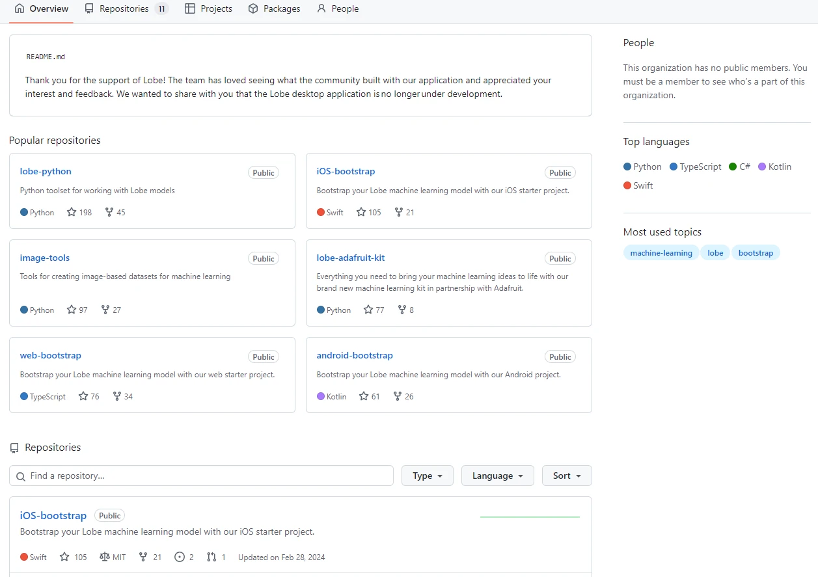818x577 pixels.
Task: Click the Find a repository search field
Action: point(202,476)
